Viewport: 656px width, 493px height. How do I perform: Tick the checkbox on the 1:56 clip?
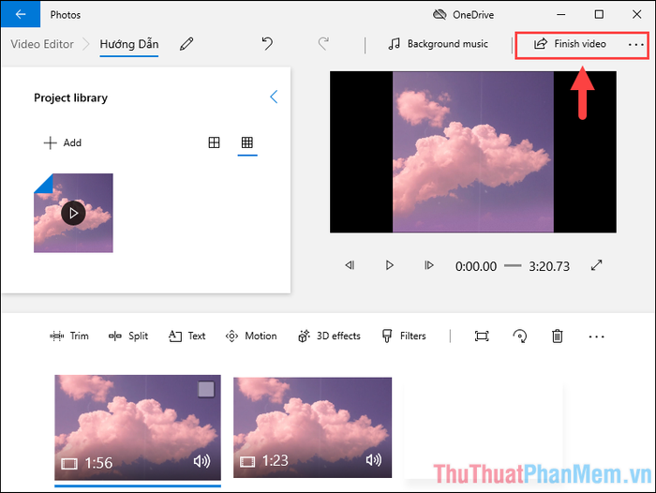click(206, 389)
